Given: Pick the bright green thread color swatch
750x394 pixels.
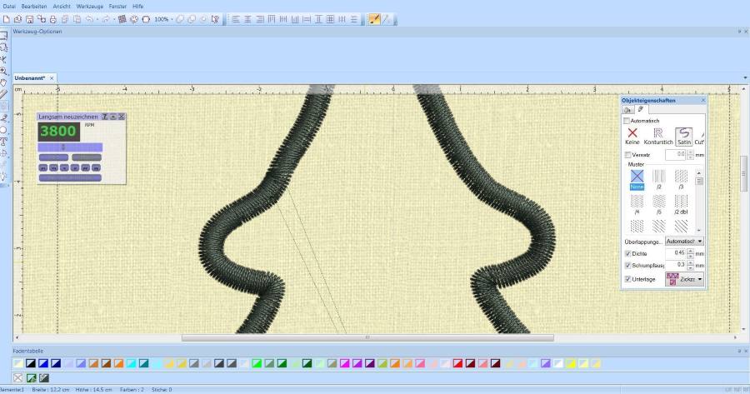Looking at the screenshot, I should click(x=257, y=364).
